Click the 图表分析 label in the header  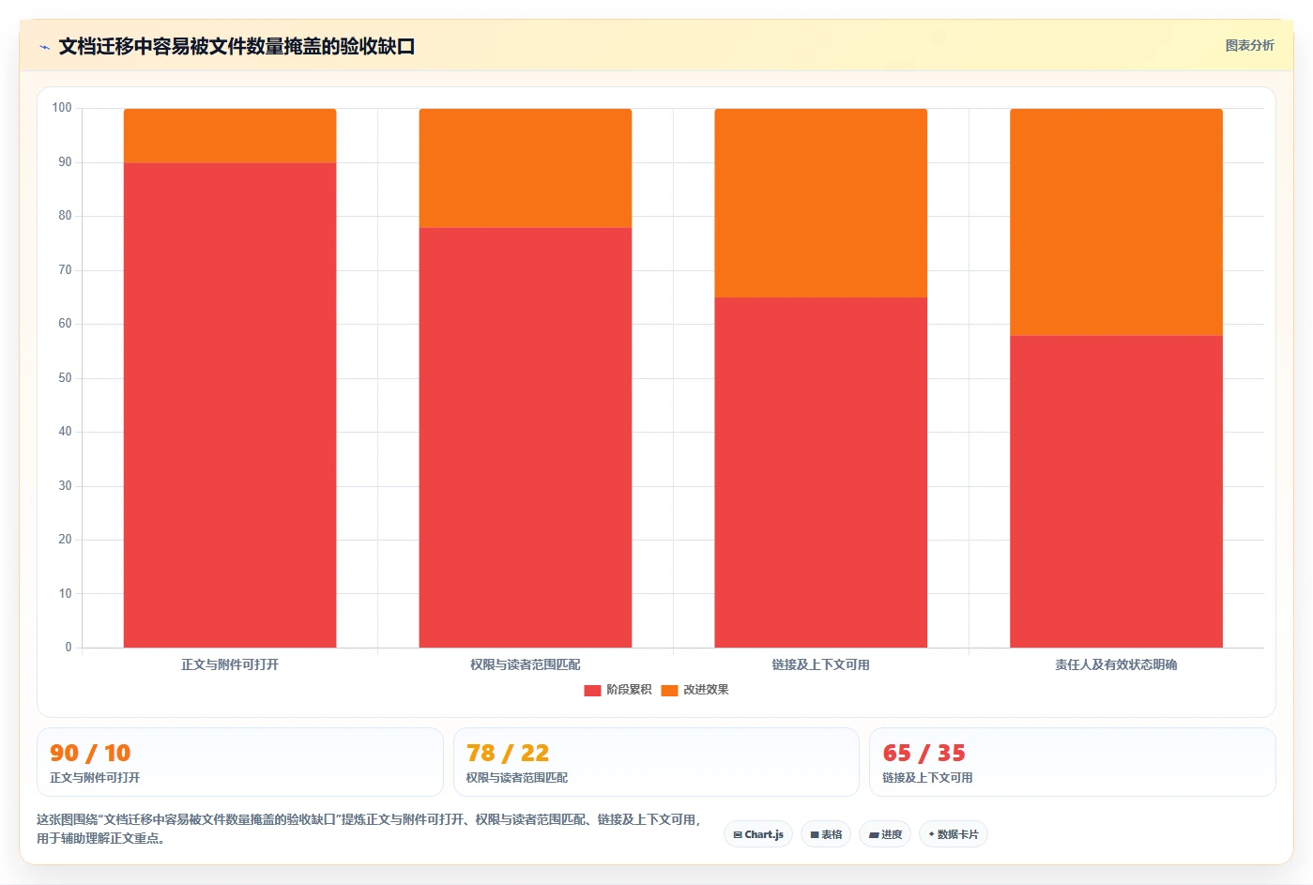click(x=1249, y=45)
